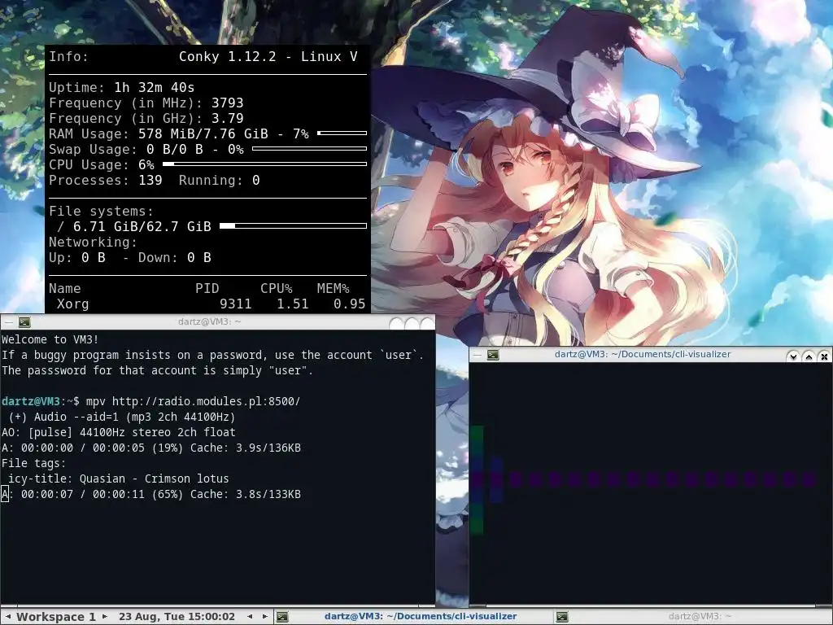Click the Uptime: 1h 32m 40s line in Conky
The width and height of the screenshot is (833, 625).
tap(122, 88)
